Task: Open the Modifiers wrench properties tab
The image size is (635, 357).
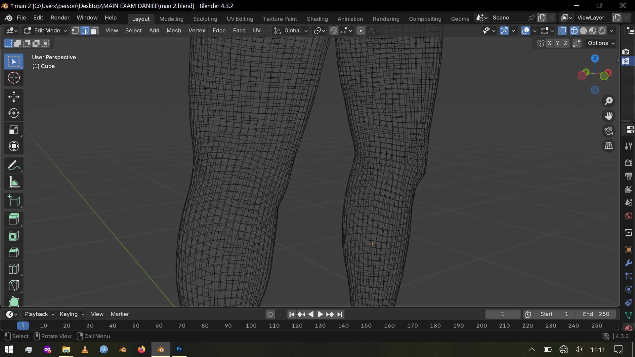Action: [x=628, y=263]
